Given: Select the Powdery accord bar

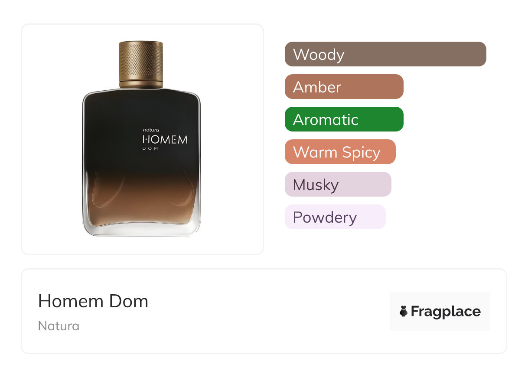Looking at the screenshot, I should click(335, 217).
